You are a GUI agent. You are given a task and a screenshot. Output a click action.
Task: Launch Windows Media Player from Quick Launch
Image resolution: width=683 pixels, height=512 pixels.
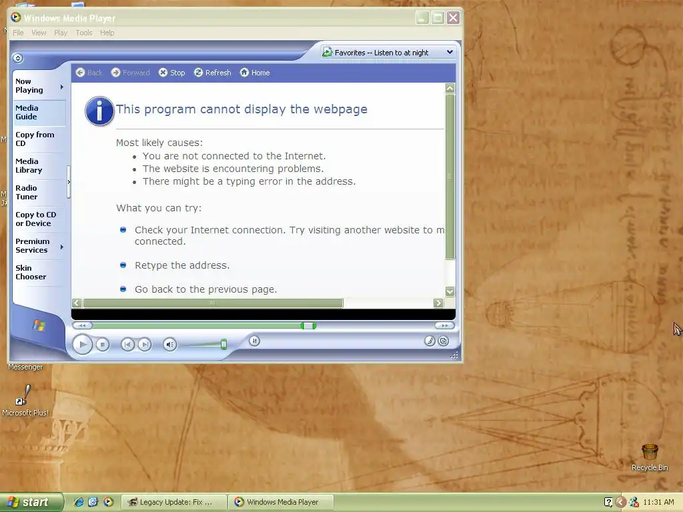click(108, 502)
